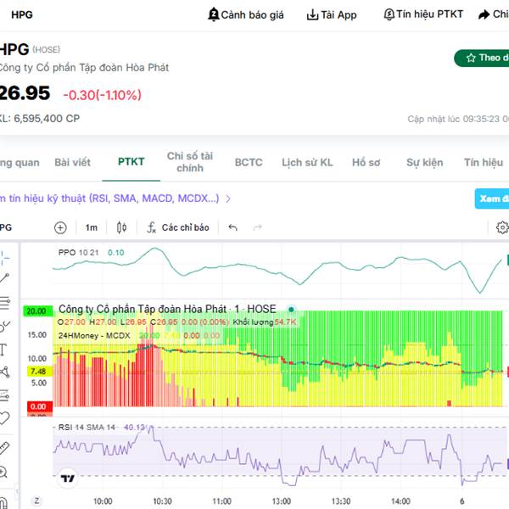Click the undo arrow in chart toolbar

[x=232, y=227]
